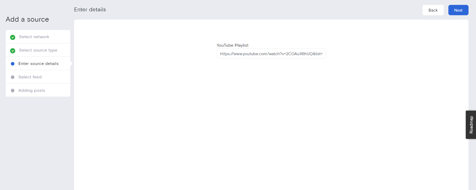Click the 'YouTube Playlist' field label
Viewport: 476px width, 190px height.
point(232,45)
